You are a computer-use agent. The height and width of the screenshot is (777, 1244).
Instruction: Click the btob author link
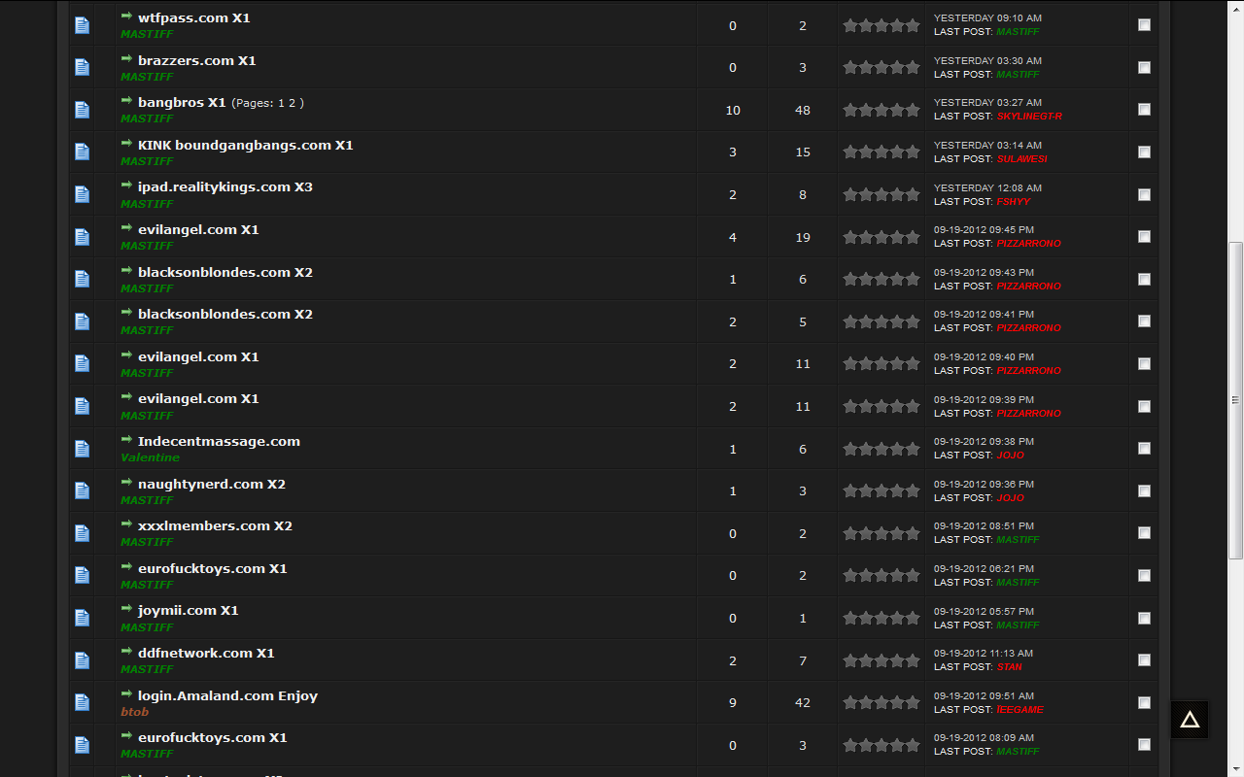tap(134, 712)
